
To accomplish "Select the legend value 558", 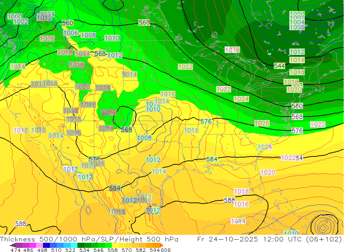I will [112, 250].
